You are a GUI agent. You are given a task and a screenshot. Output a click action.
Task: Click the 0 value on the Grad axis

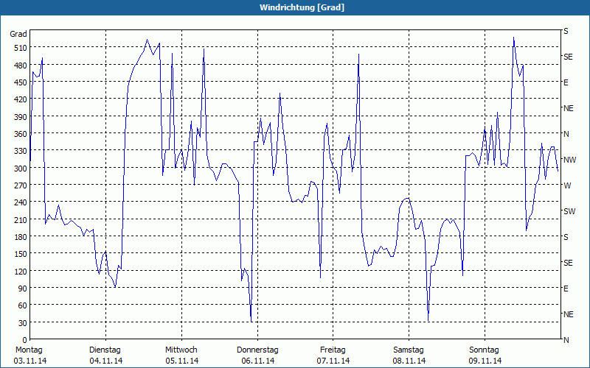point(25,340)
